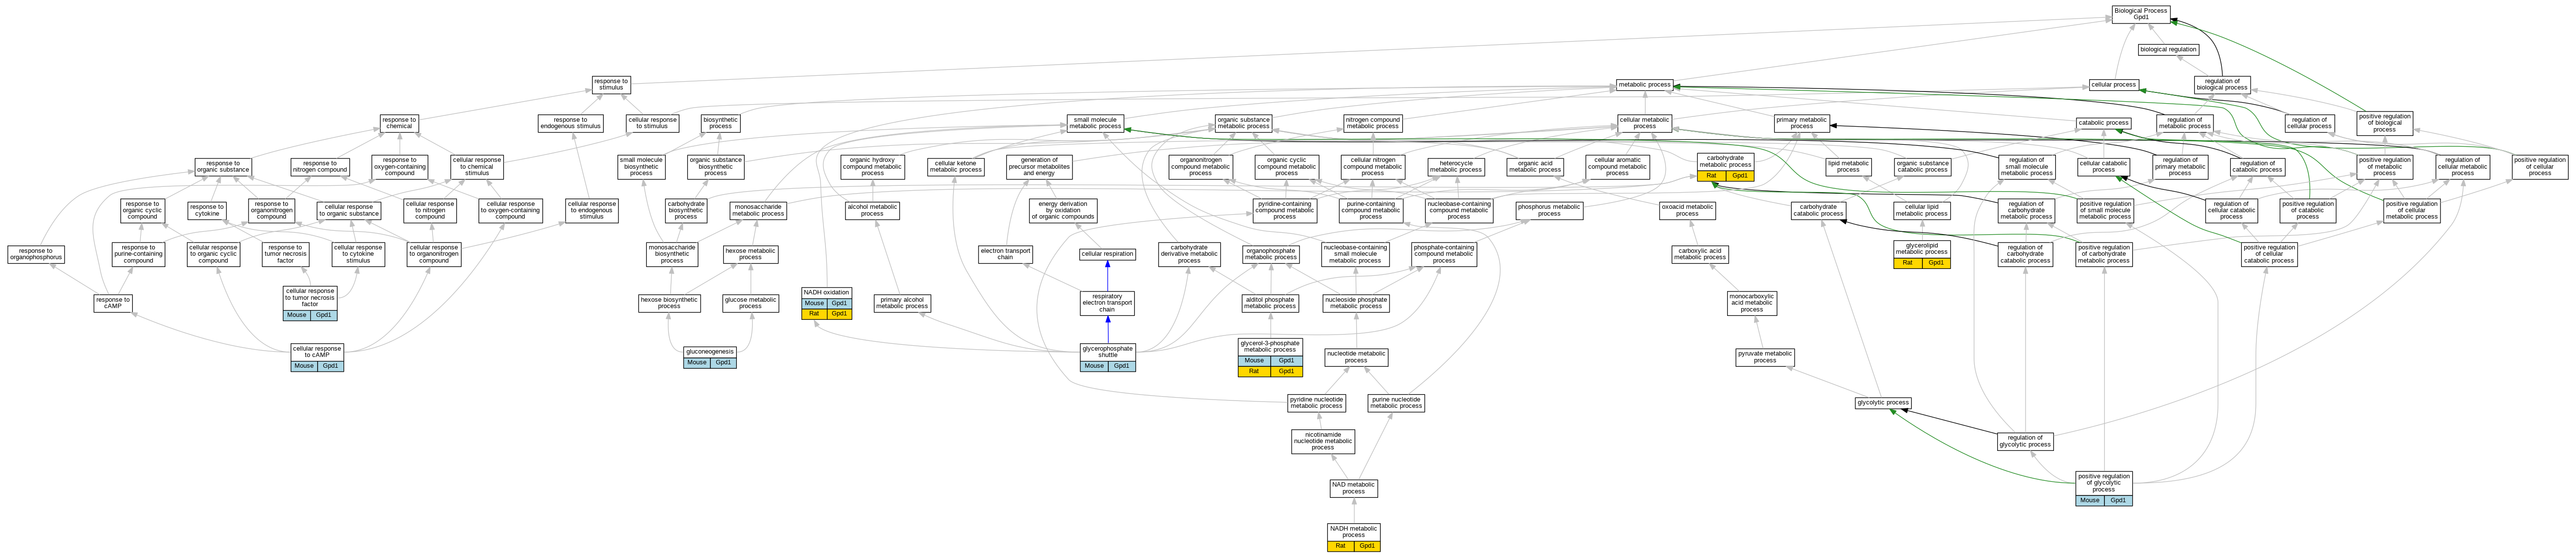The image size is (2576, 557).
Task: Click the 'glycolytic process' node
Action: [x=1884, y=403]
